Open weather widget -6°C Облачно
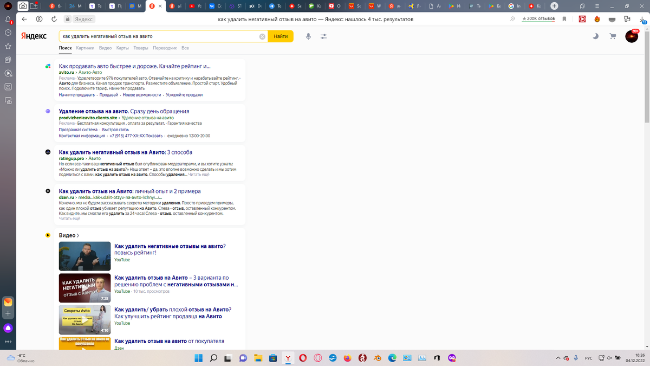Screen dimensions: 650x366 click(x=21, y=358)
